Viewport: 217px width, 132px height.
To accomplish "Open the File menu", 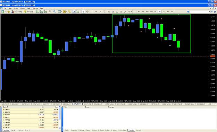I will pos(5,8).
